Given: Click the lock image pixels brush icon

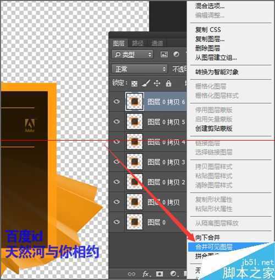Looking at the screenshot, I should [x=146, y=83].
